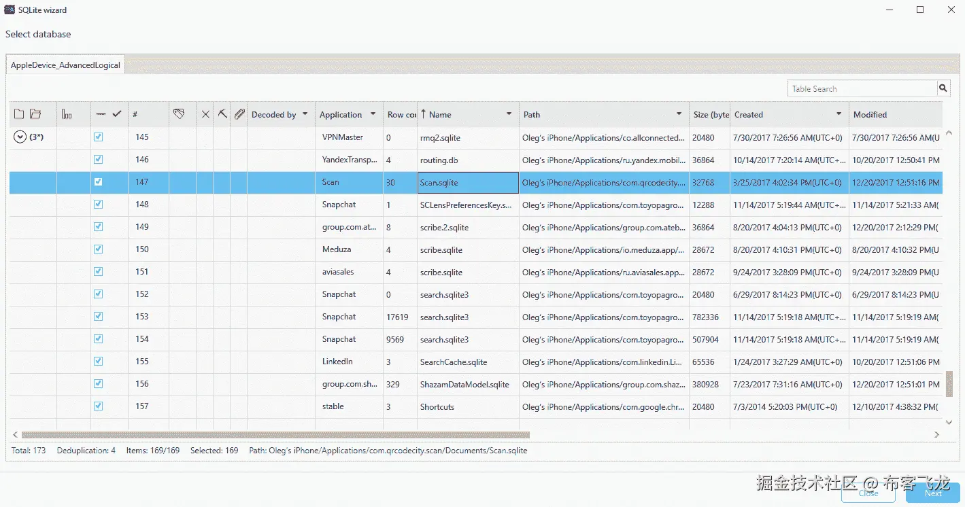This screenshot has height=507, width=965.
Task: Click the horizontal scrollbar thumb
Action: click(x=275, y=434)
